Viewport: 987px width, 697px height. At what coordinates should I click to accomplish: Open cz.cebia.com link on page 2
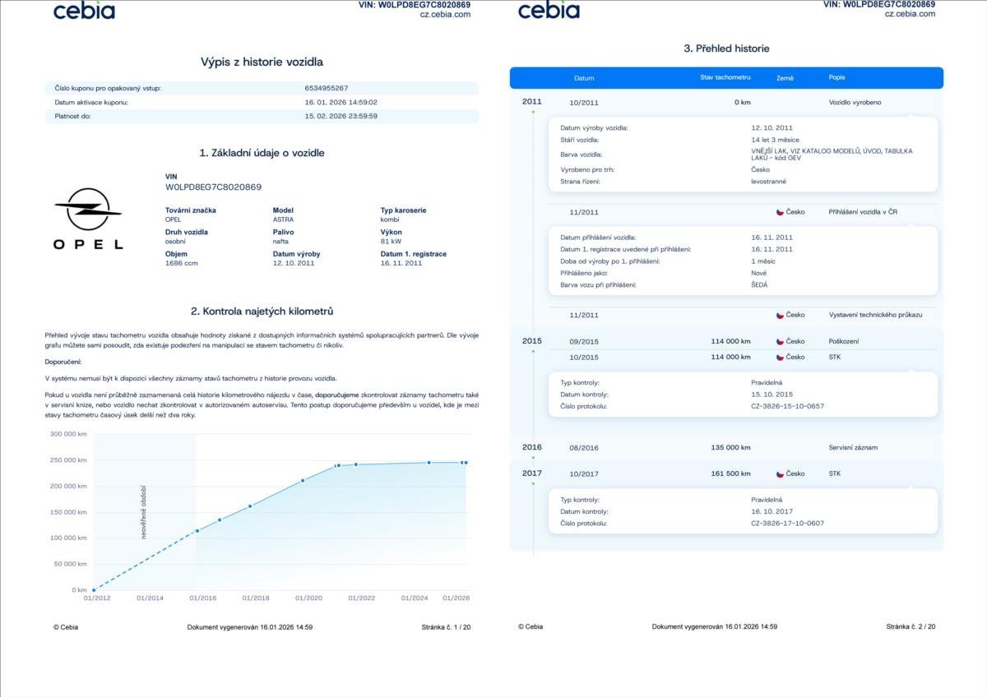910,14
